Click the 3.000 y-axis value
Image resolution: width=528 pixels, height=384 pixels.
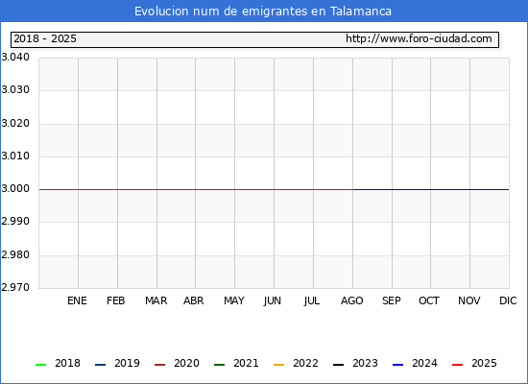(15, 188)
